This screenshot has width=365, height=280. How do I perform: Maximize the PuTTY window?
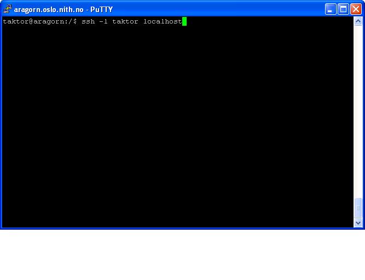343,9
